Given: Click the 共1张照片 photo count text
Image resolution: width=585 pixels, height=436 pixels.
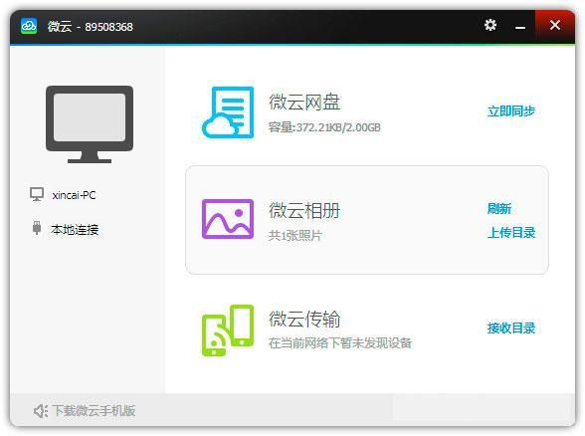Looking at the screenshot, I should click(295, 235).
